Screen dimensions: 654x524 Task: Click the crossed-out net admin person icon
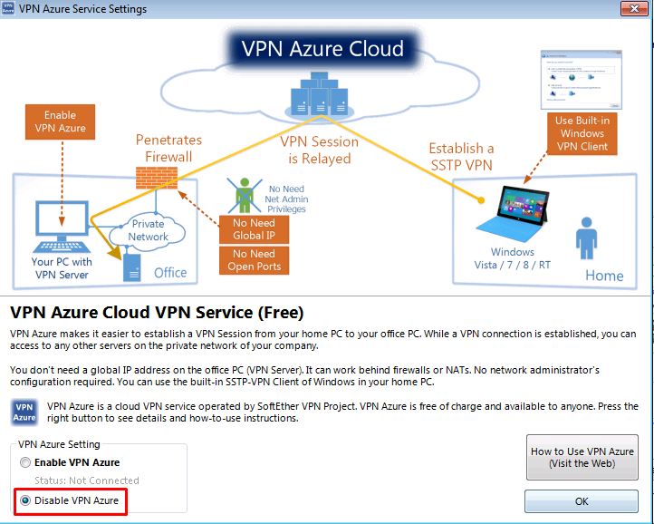coord(245,196)
